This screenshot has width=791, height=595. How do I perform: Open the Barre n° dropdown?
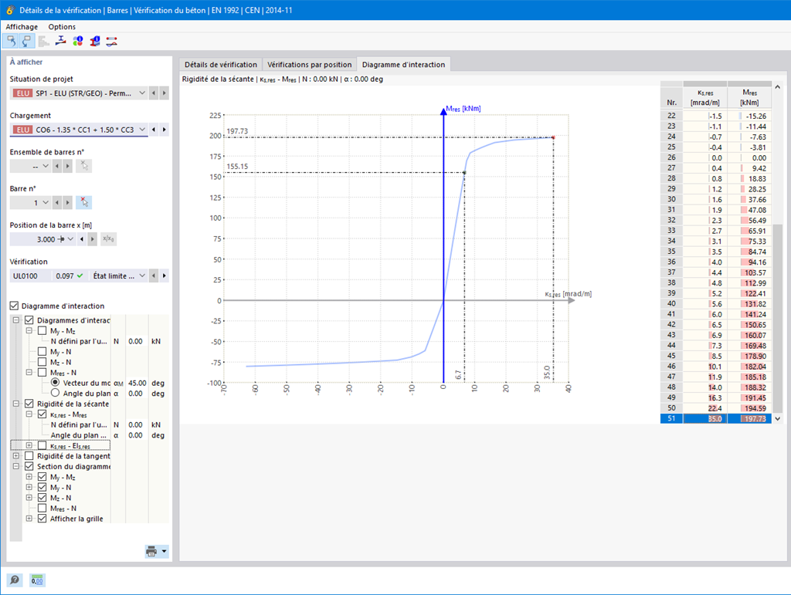pyautogui.click(x=46, y=202)
